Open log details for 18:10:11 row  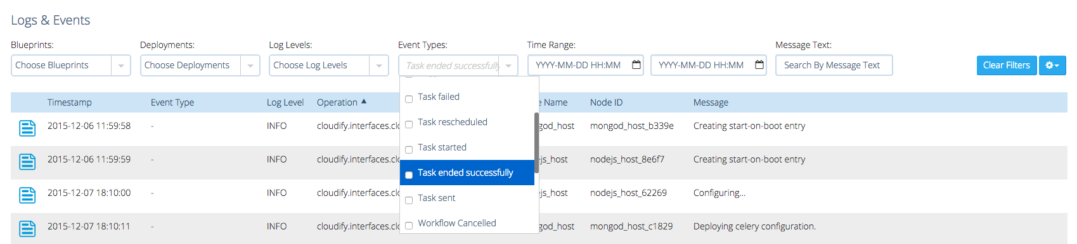click(27, 228)
